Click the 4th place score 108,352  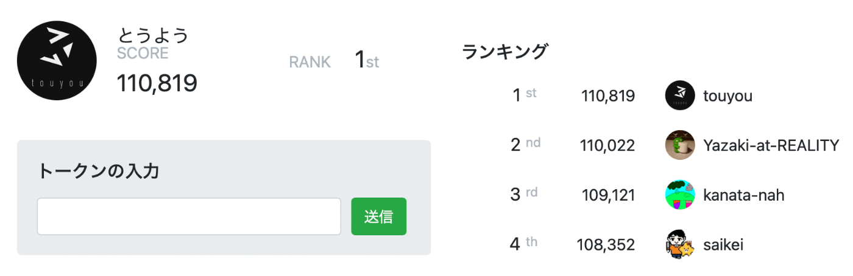pos(606,245)
